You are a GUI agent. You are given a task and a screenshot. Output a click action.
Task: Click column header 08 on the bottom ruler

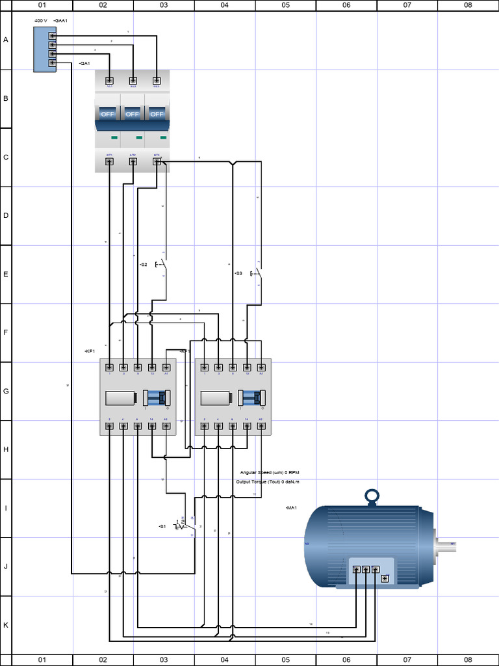(468, 659)
